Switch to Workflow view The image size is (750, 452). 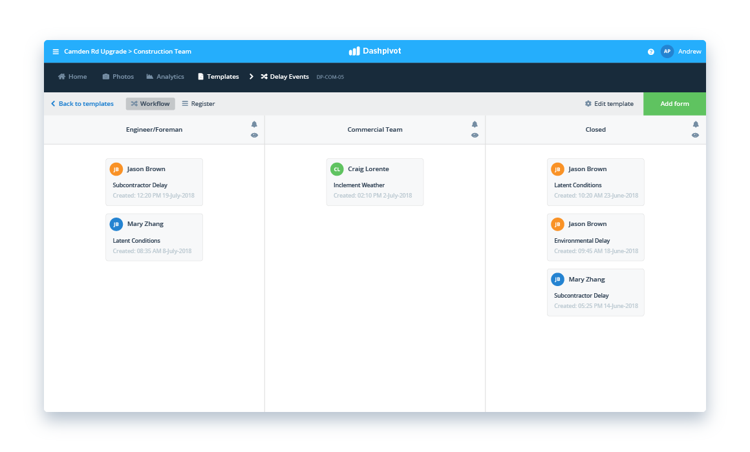150,104
